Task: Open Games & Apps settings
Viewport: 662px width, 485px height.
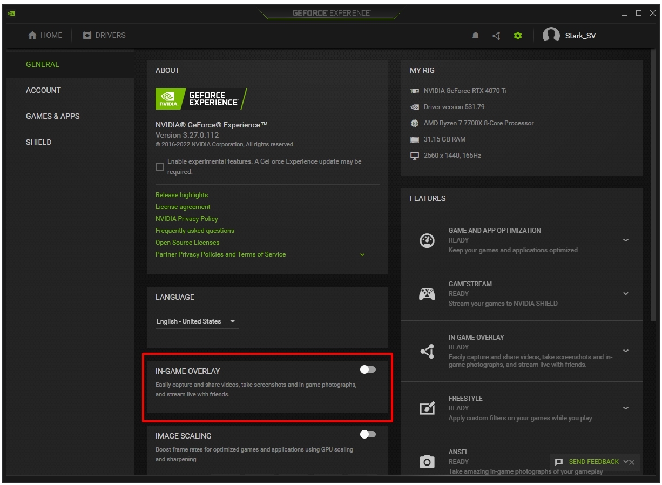Action: click(x=70, y=116)
